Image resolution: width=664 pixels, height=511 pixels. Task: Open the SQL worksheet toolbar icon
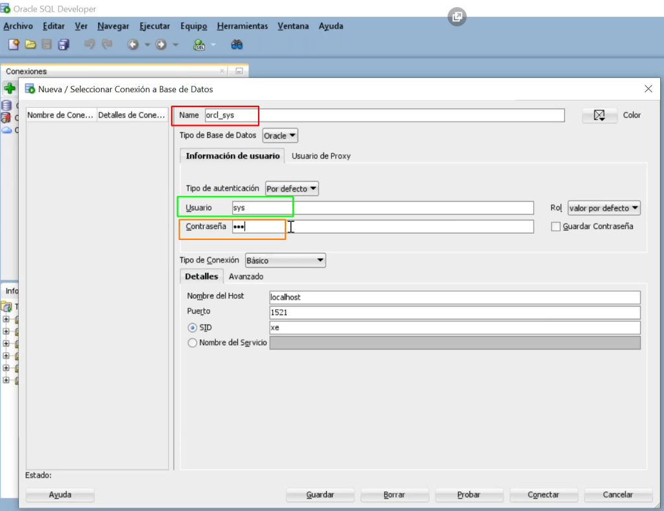click(199, 45)
